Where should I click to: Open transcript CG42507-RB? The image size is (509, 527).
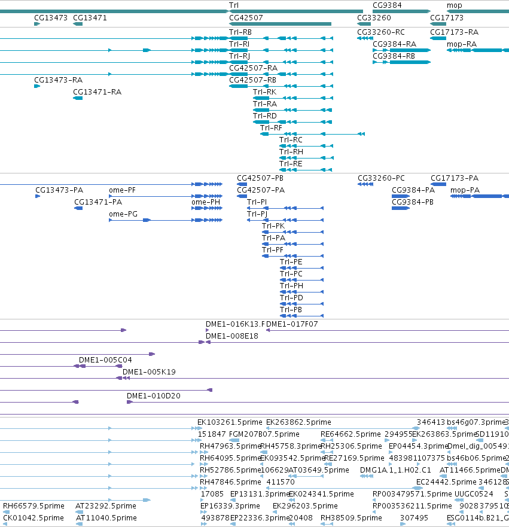tap(252, 80)
